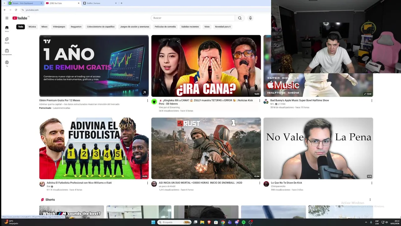
Task: Open Discord from the taskbar
Action: coord(237,222)
